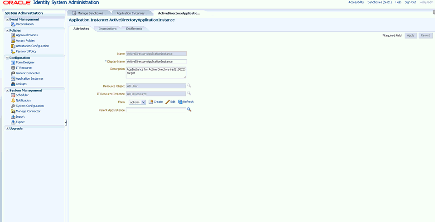The height and width of the screenshot is (222, 435).
Task: Click the xelsysadm username text
Action: coord(426,2)
